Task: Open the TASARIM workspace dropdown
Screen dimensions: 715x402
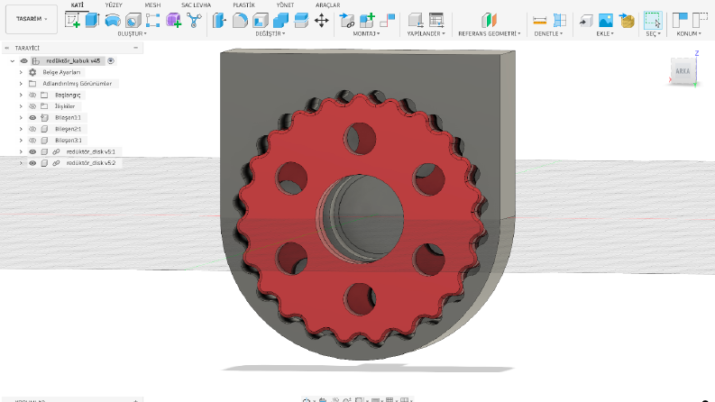Action: (32, 19)
